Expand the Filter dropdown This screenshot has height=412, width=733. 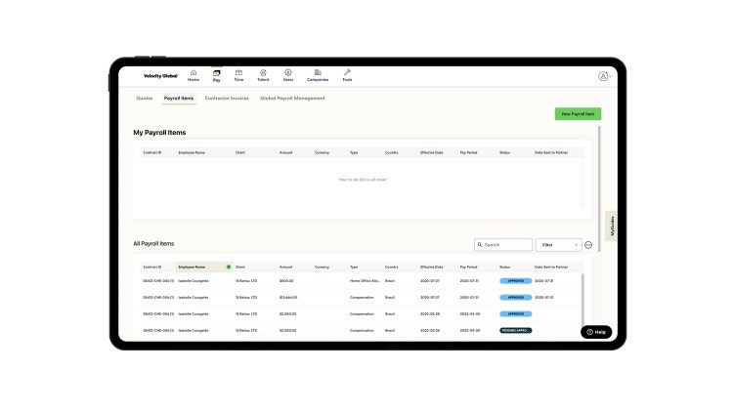click(x=560, y=245)
